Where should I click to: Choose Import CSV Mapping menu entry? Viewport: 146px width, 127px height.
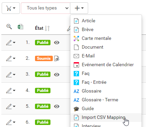pos(106,118)
